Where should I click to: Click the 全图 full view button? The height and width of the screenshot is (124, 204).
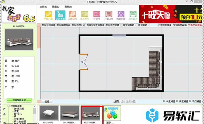coord(116,101)
